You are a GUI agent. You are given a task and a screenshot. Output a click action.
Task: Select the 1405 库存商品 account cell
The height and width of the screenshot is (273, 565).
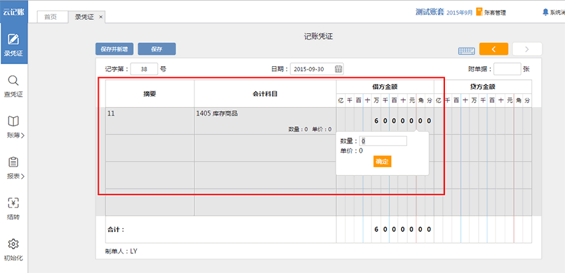(265, 120)
